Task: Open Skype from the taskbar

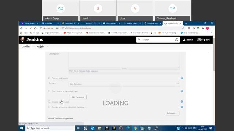Action: [142, 128]
